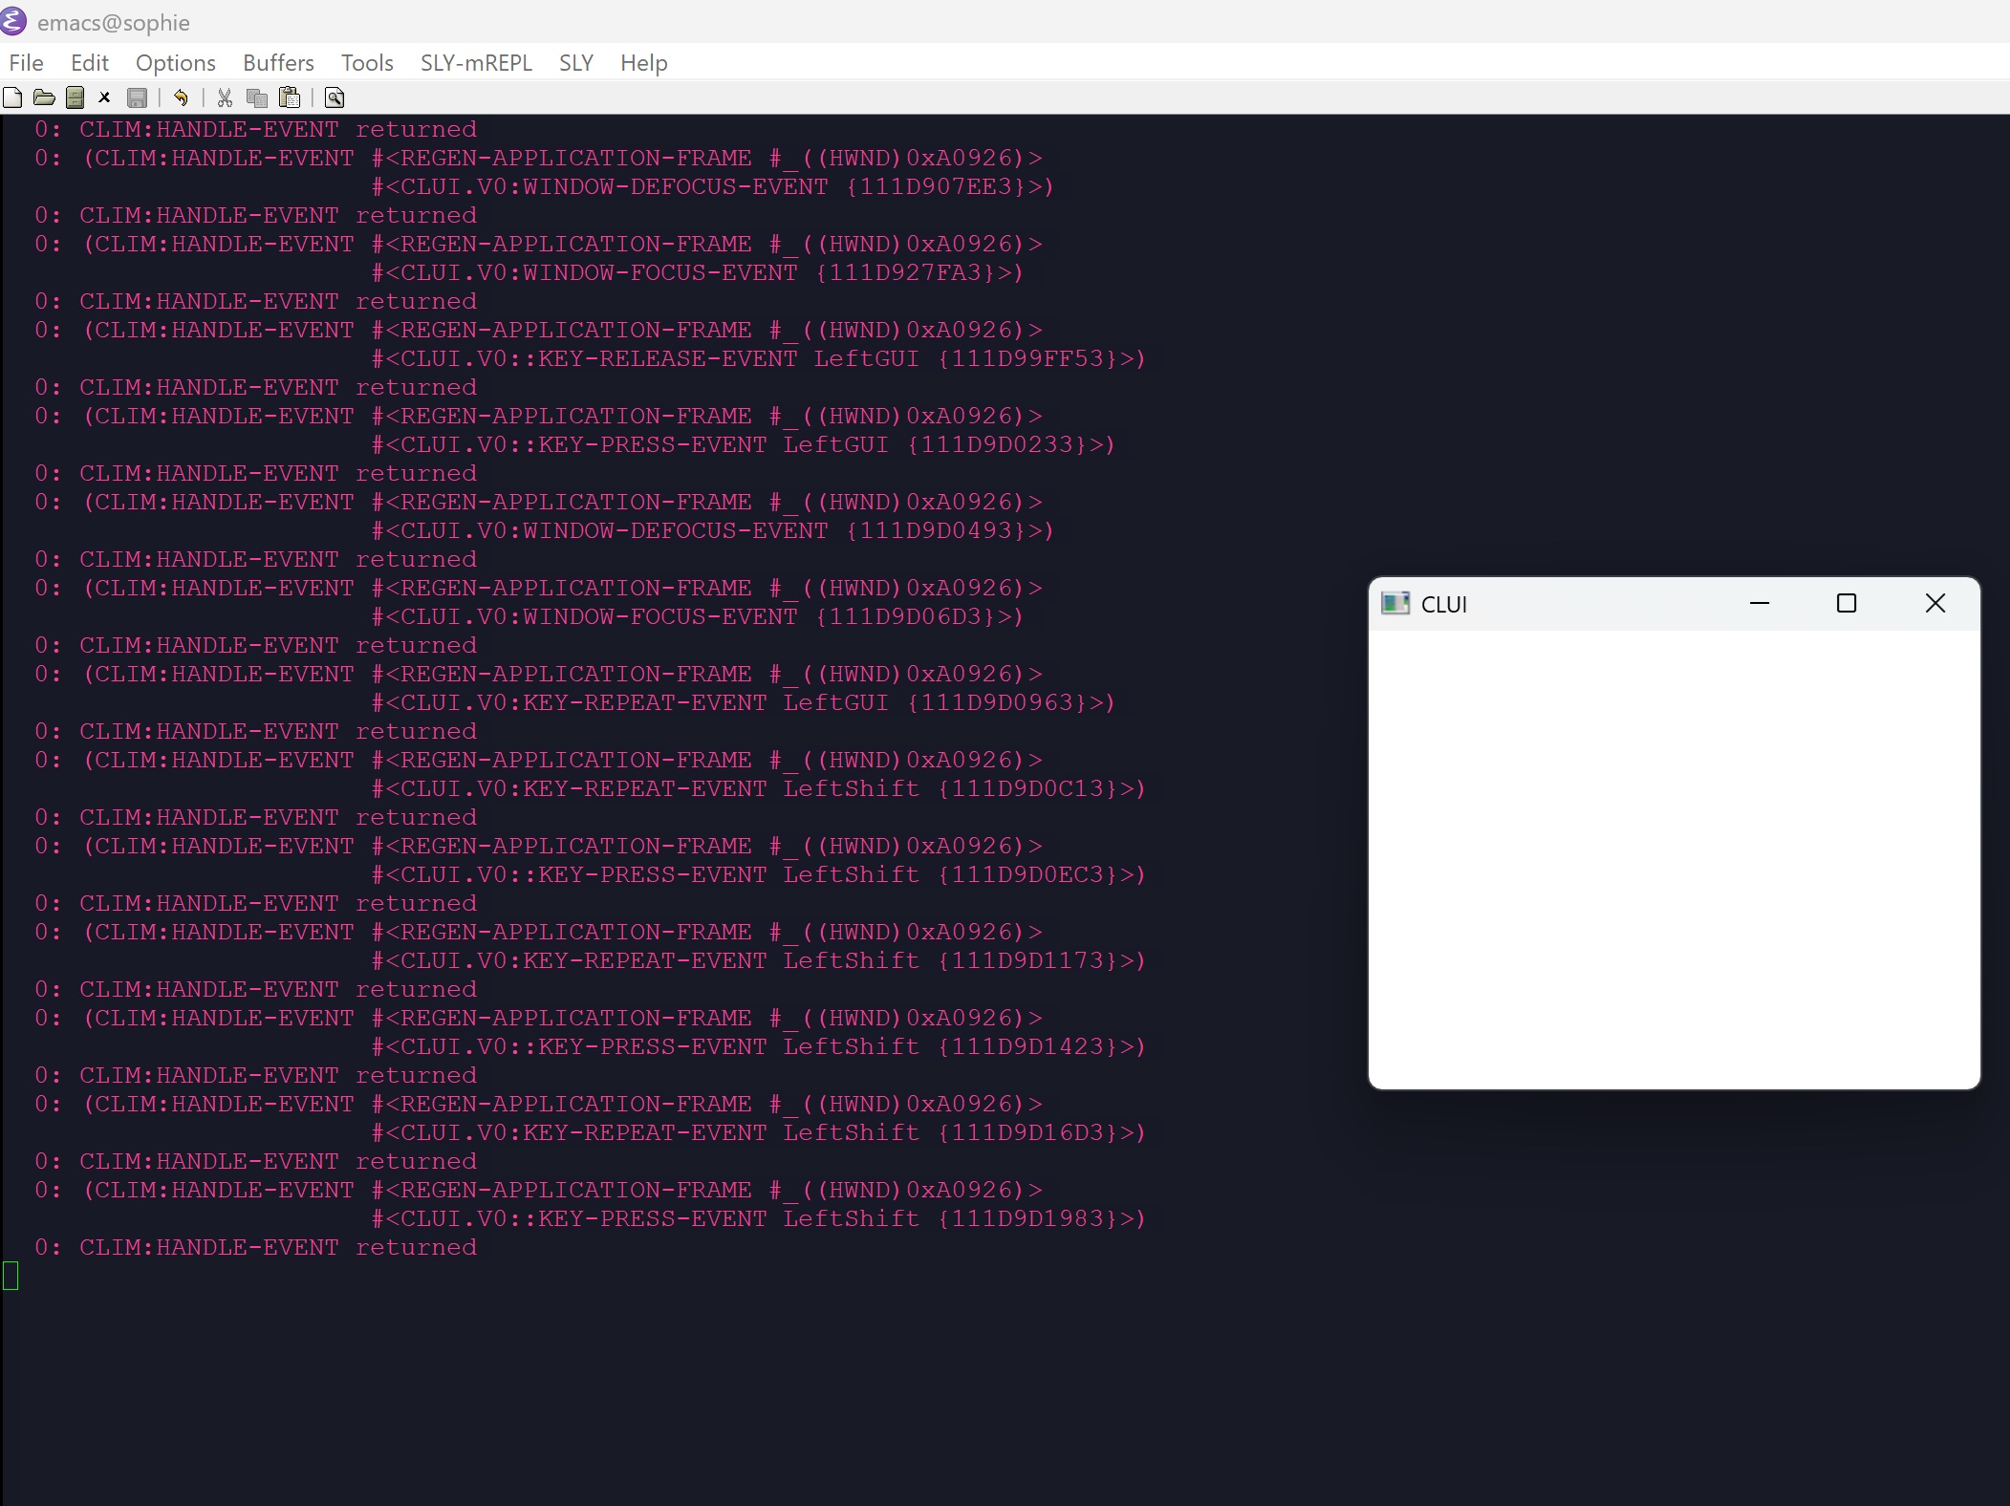
Task: Click inside the blank CLUI window canvas
Action: pos(1673,858)
